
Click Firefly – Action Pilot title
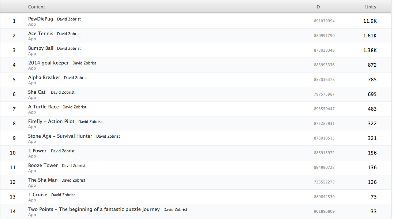pyautogui.click(x=51, y=121)
